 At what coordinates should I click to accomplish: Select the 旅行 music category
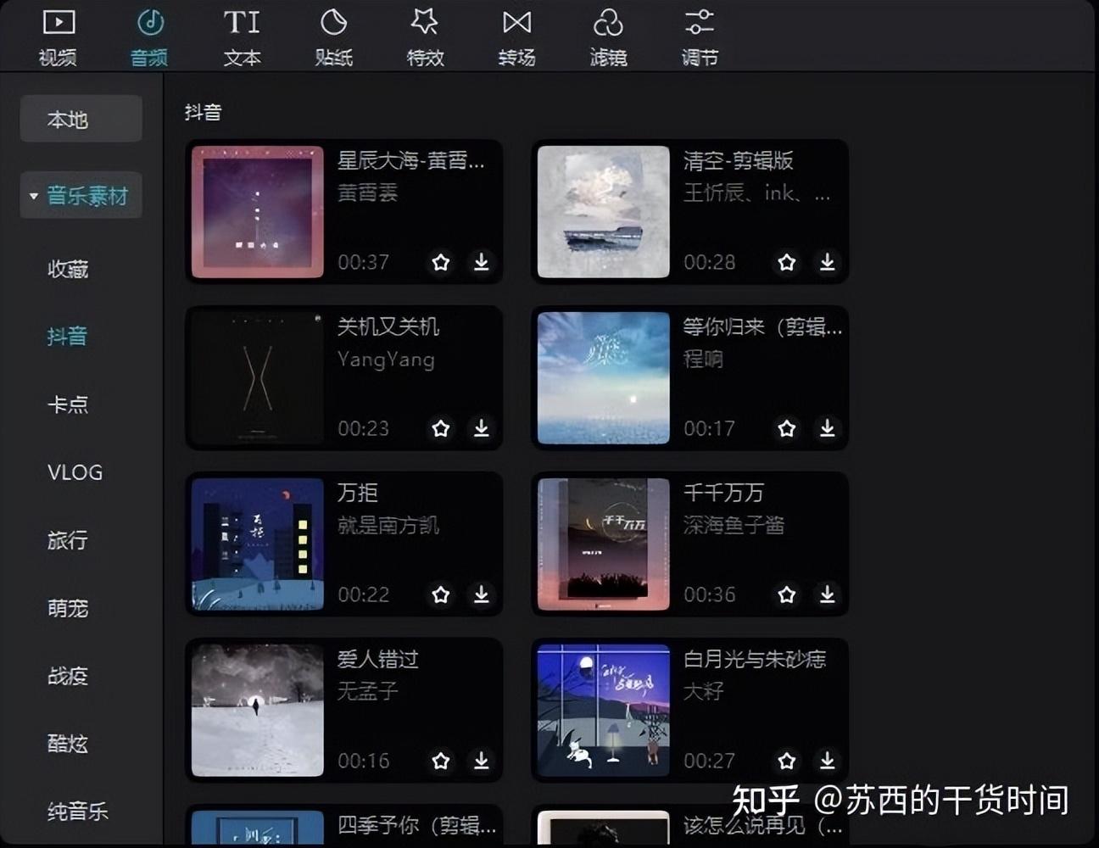68,540
